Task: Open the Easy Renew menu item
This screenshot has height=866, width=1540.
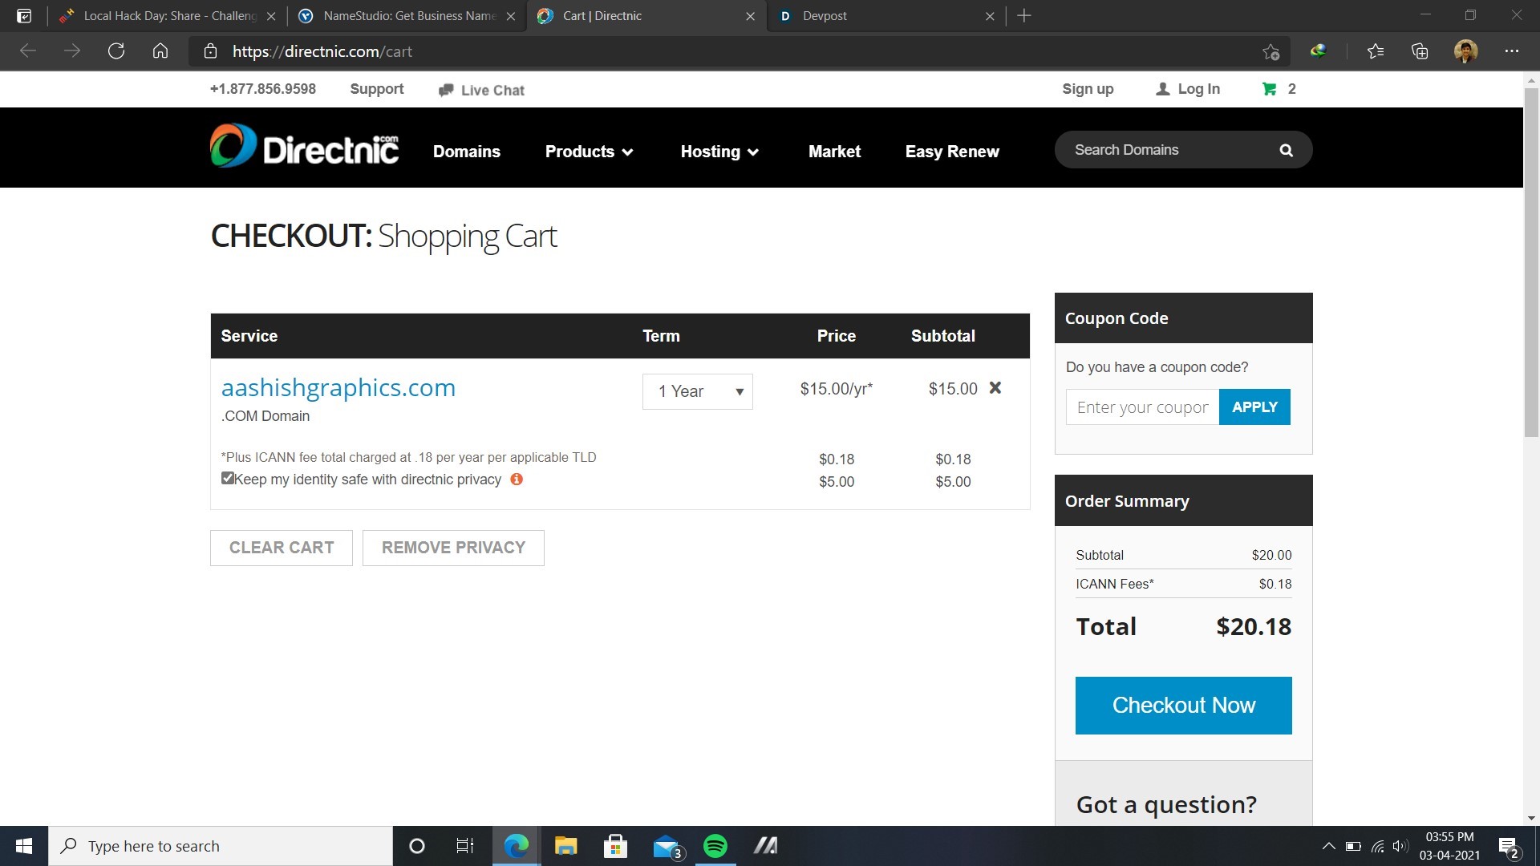Action: pyautogui.click(x=952, y=152)
